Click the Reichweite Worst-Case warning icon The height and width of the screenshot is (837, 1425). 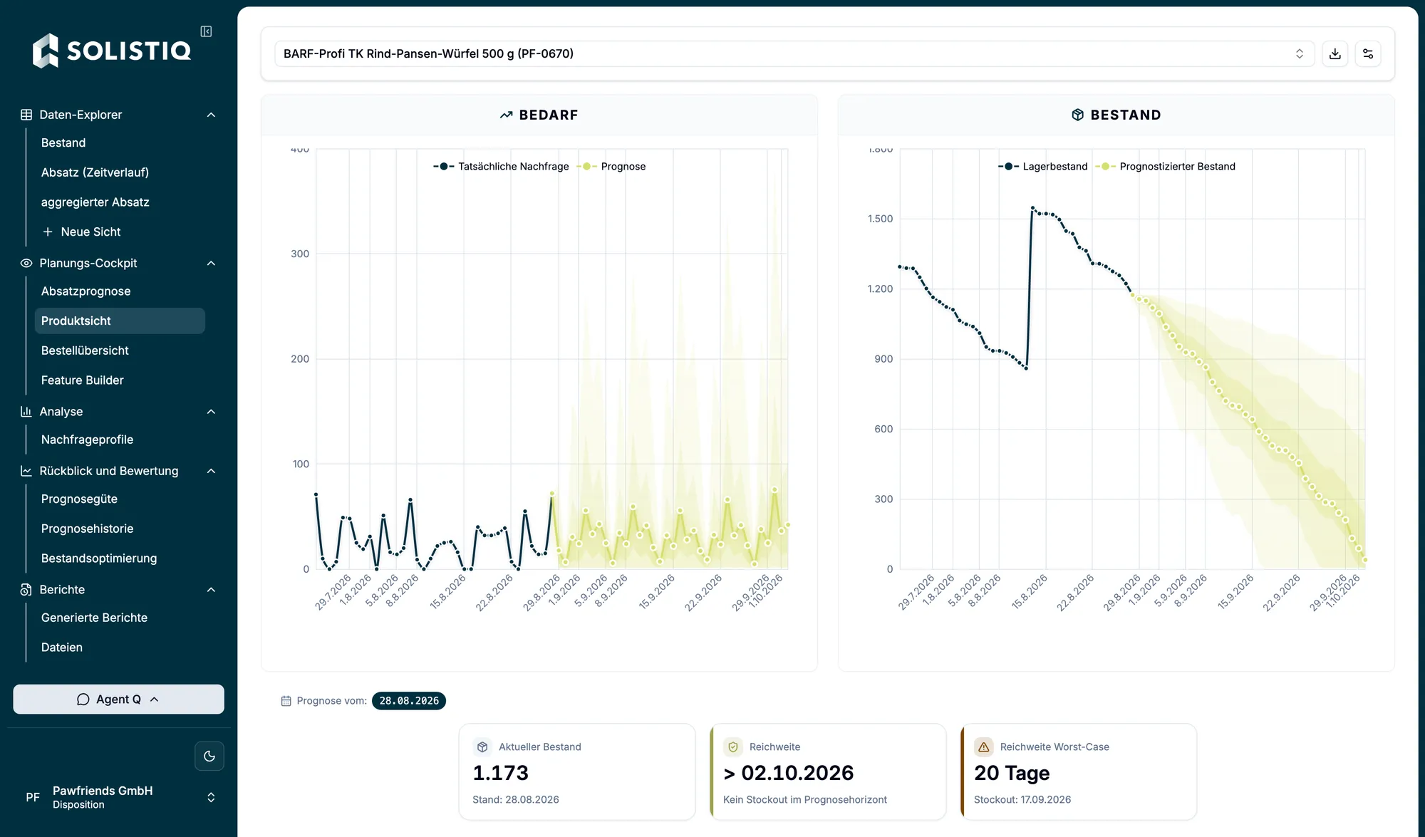click(x=984, y=747)
